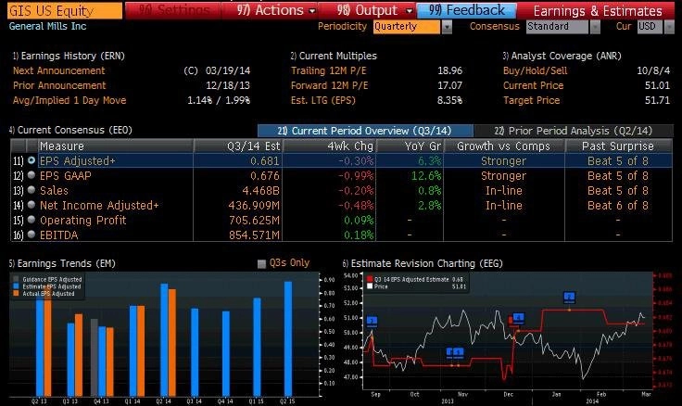Click the white Price legend swatch
The image size is (682, 406).
[x=370, y=286]
